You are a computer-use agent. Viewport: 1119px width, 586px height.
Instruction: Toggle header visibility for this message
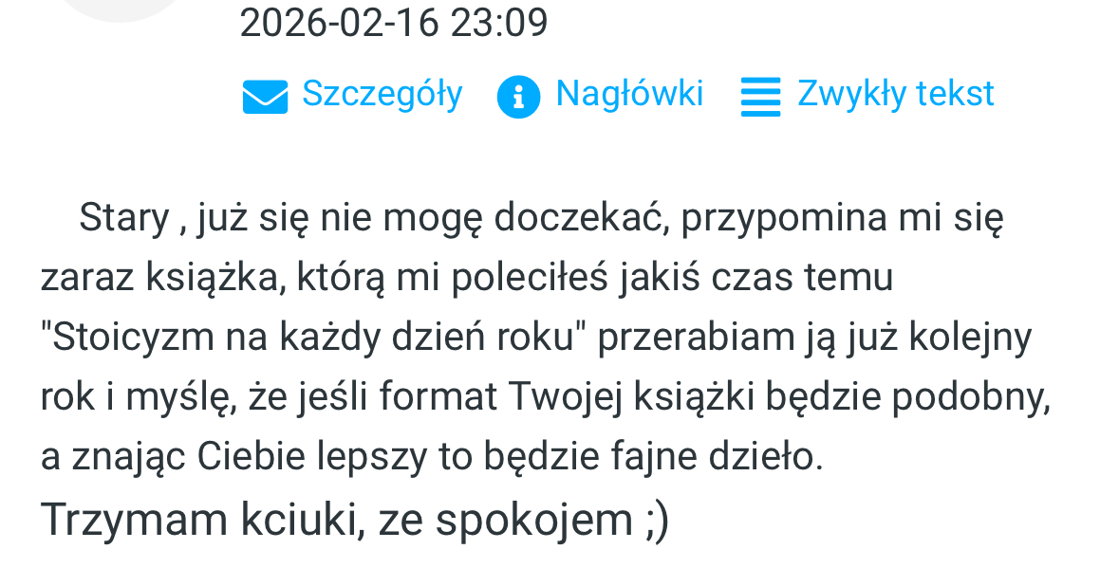(630, 93)
